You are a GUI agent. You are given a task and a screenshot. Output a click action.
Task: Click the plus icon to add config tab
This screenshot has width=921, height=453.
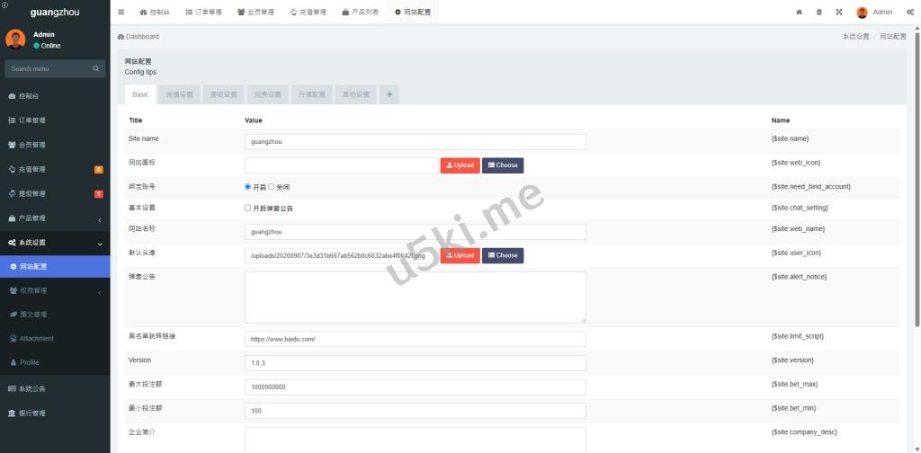(389, 94)
